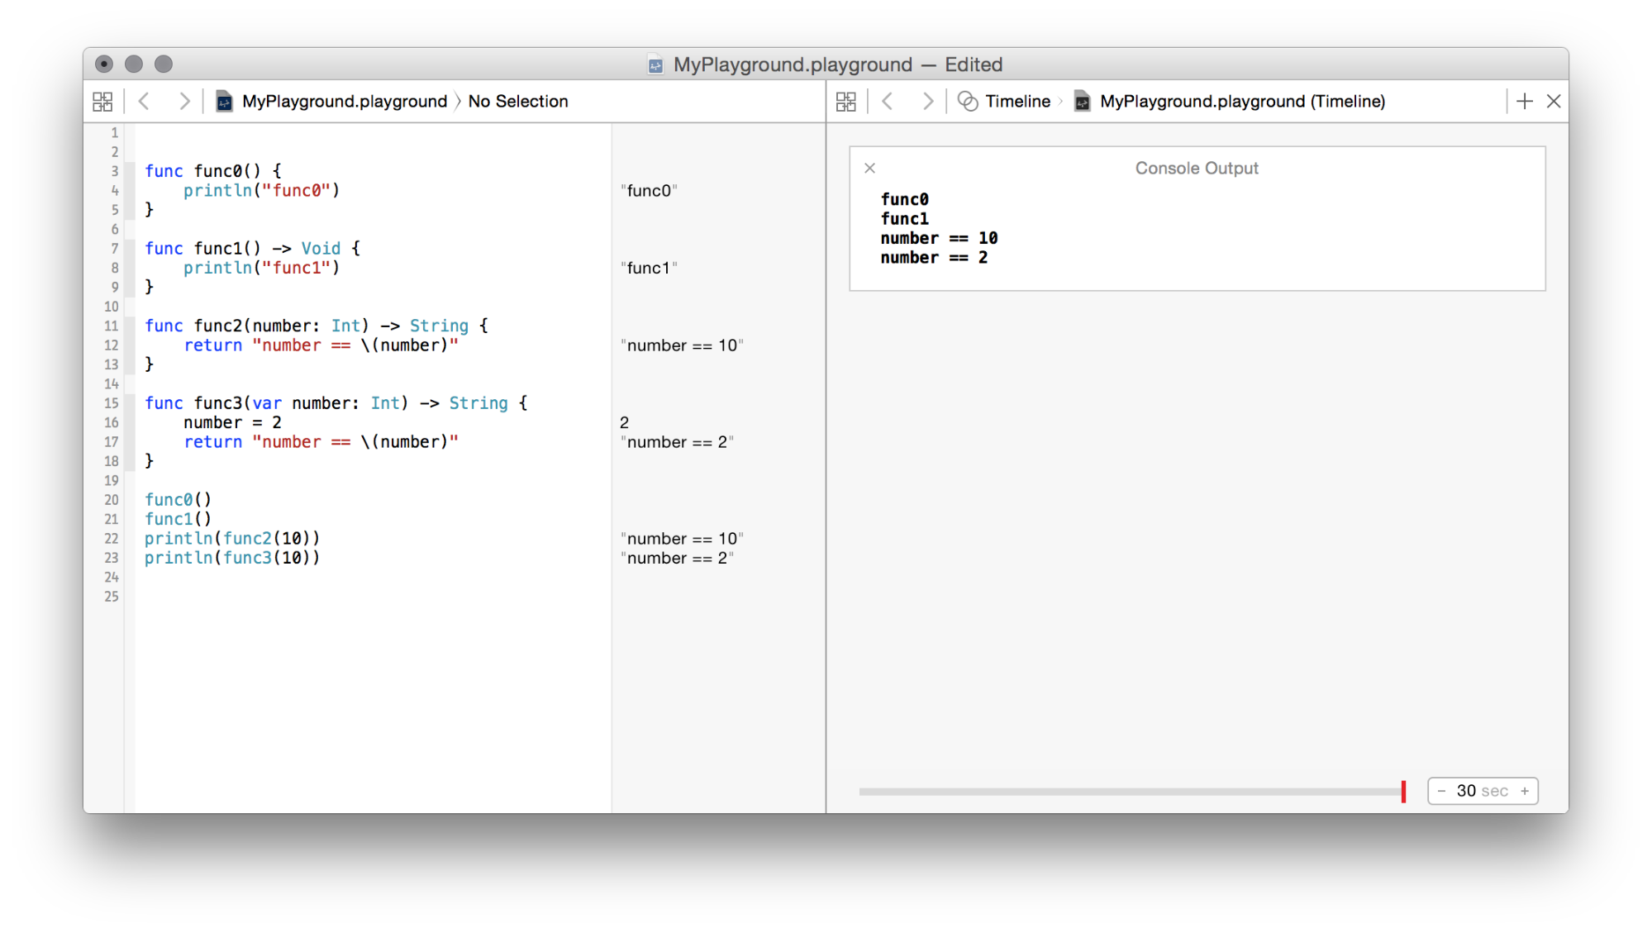The width and height of the screenshot is (1652, 933).
Task: Increase the timeline duration with plus
Action: (1525, 792)
